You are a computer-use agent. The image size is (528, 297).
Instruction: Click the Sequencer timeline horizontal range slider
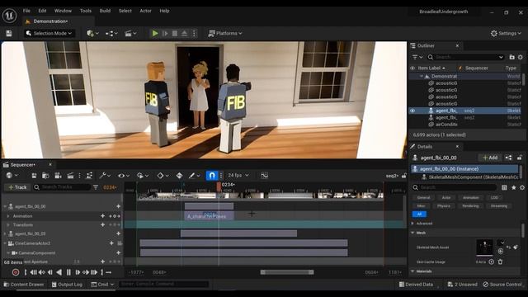[x=287, y=272]
